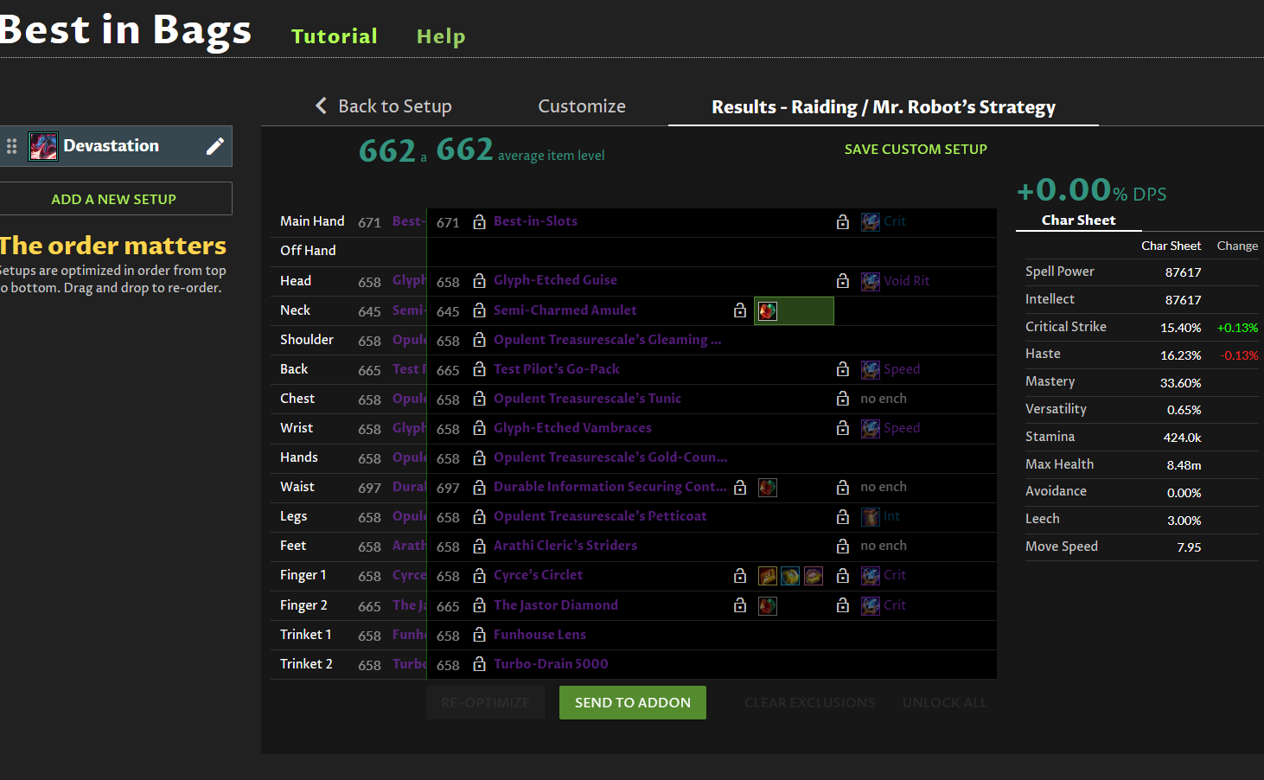Screen dimensions: 1264x780
Task: Click the Speed enchant icon on Glyph-Etched Vambraces
Action: coord(871,428)
